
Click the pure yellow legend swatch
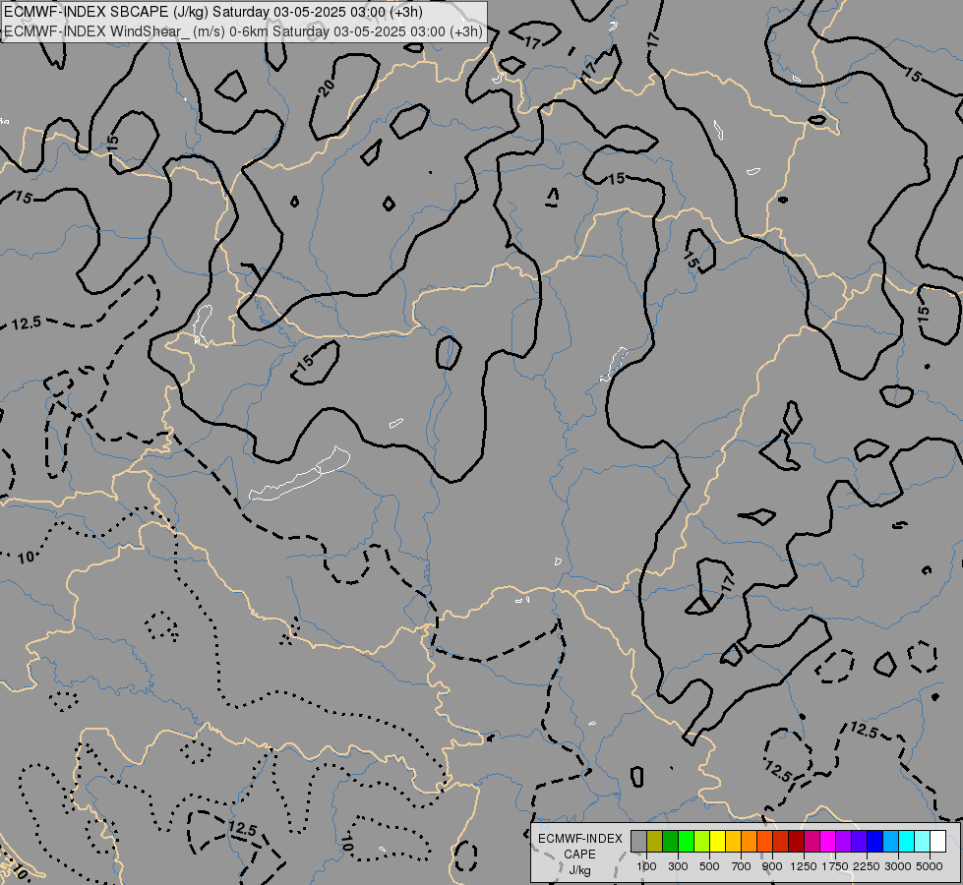pyautogui.click(x=717, y=841)
